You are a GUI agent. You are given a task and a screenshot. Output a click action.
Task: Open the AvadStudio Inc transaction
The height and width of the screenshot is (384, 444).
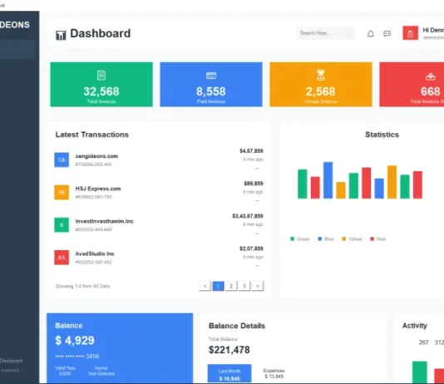[x=95, y=254]
